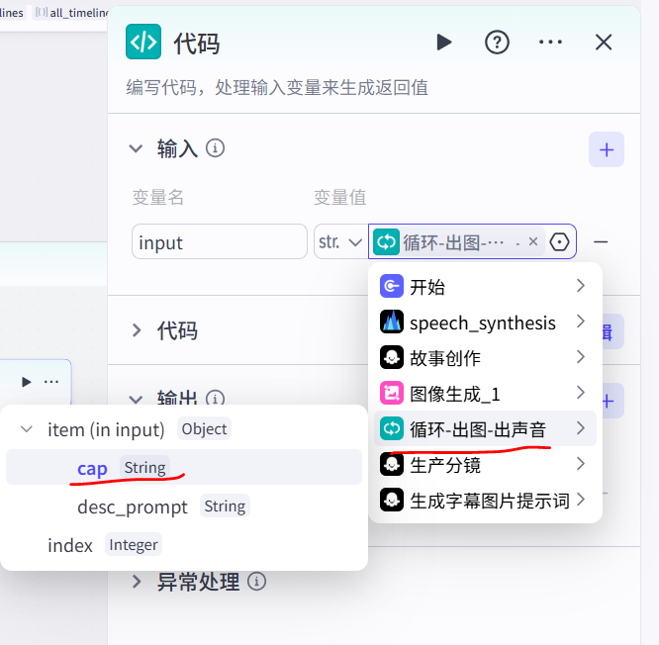The height and width of the screenshot is (645, 659).
Task: Click the input variable name field
Action: [220, 241]
